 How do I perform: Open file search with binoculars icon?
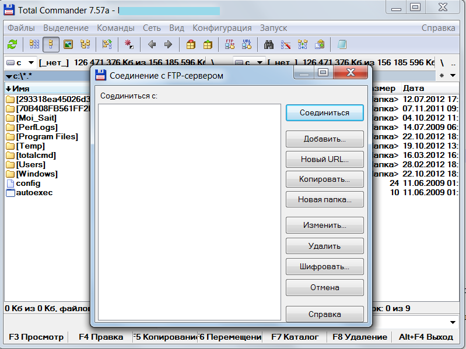[269, 44]
